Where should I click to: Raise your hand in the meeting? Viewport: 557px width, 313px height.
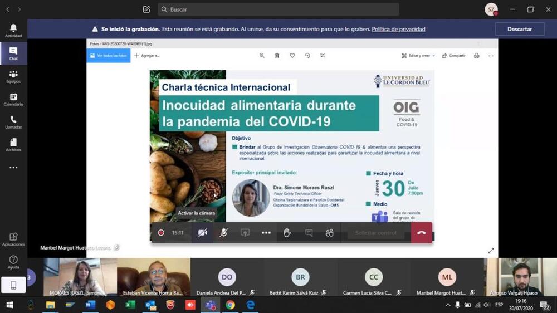pos(287,233)
